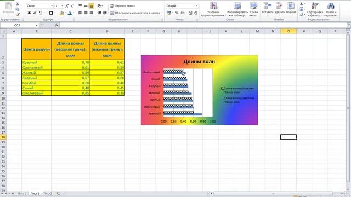The height and width of the screenshot is (197, 351).
Task: Click inside the Name Box showing O18
Action: click(x=18, y=25)
